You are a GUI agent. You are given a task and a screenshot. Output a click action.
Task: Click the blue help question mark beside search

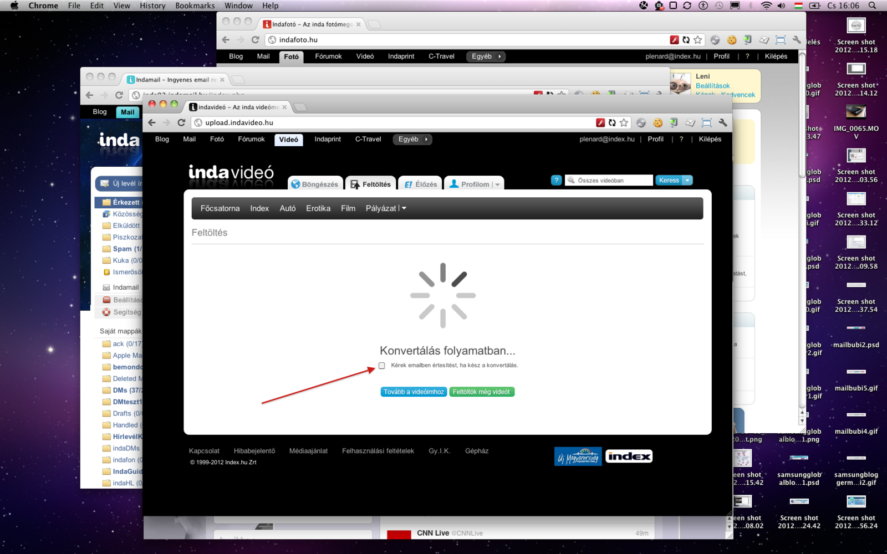pos(557,180)
